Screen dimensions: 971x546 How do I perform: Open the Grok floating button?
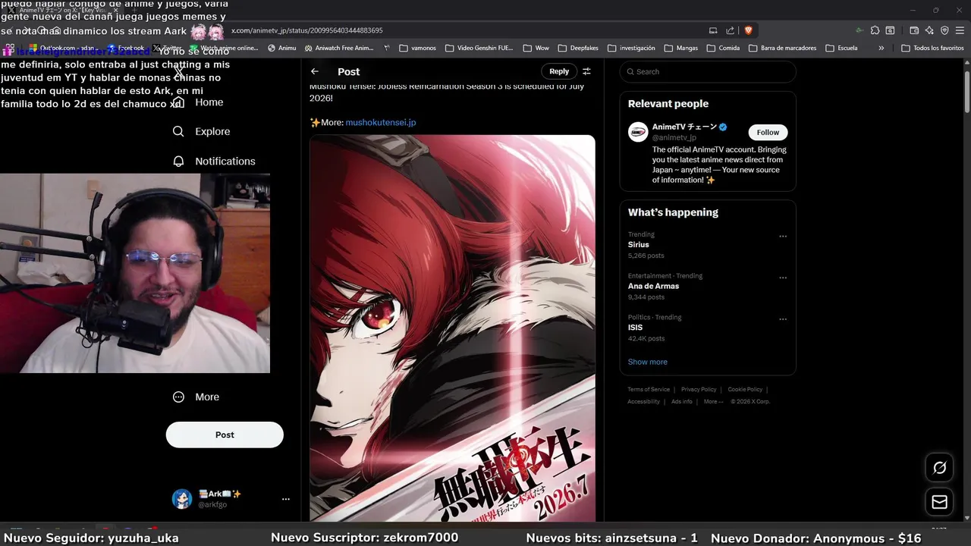(939, 468)
